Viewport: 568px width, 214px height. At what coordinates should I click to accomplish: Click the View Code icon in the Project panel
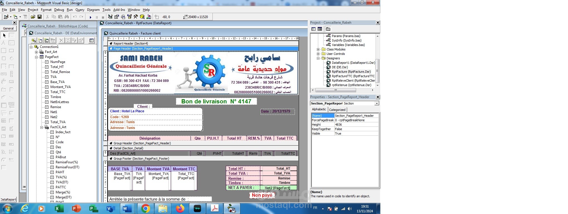click(314, 29)
